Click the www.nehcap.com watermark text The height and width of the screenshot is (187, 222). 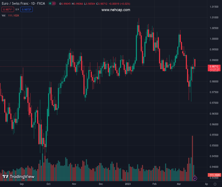point(116,10)
